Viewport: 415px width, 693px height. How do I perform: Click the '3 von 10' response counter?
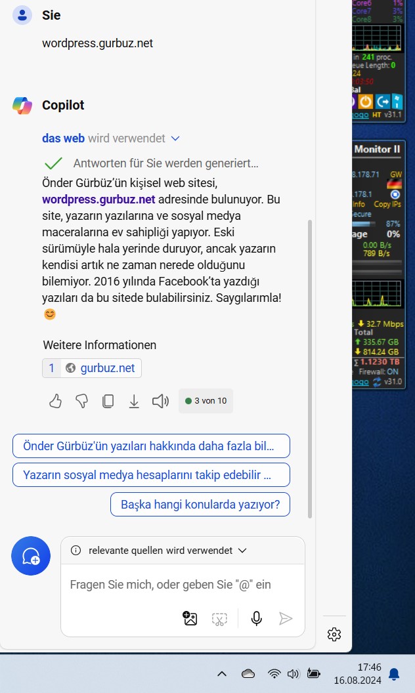[x=206, y=401]
